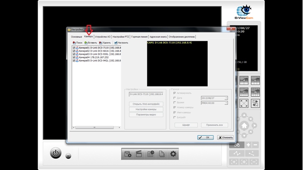Expand the date dropdown 2013/08/27
The image size is (303, 170).
click(x=226, y=98)
